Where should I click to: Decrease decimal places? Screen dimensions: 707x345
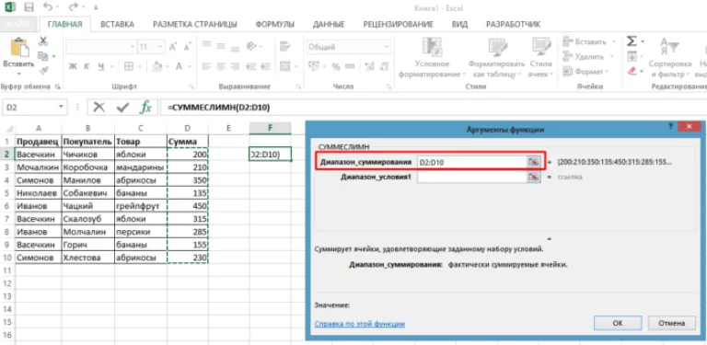coord(383,66)
